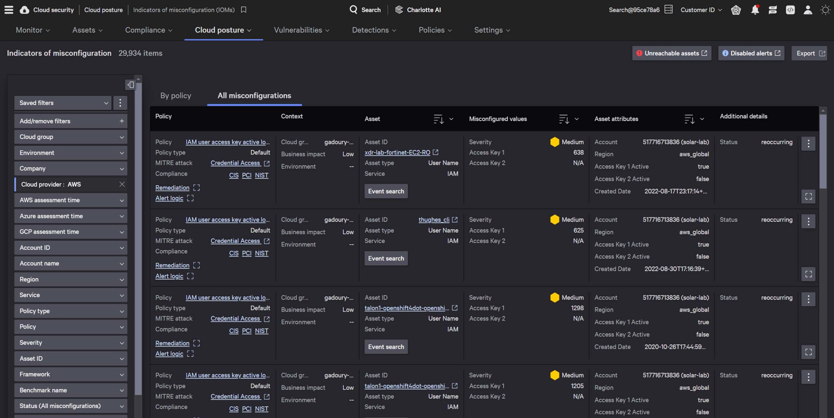Image resolution: width=834 pixels, height=418 pixels.
Task: Expand the Environment filter
Action: click(x=71, y=153)
